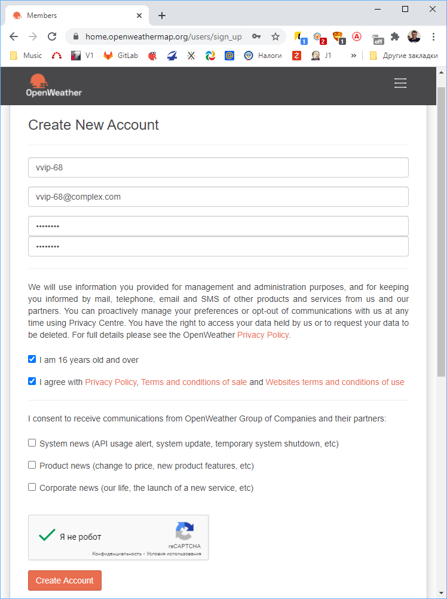Uncheck the I am 16 years old checkbox

coord(32,359)
